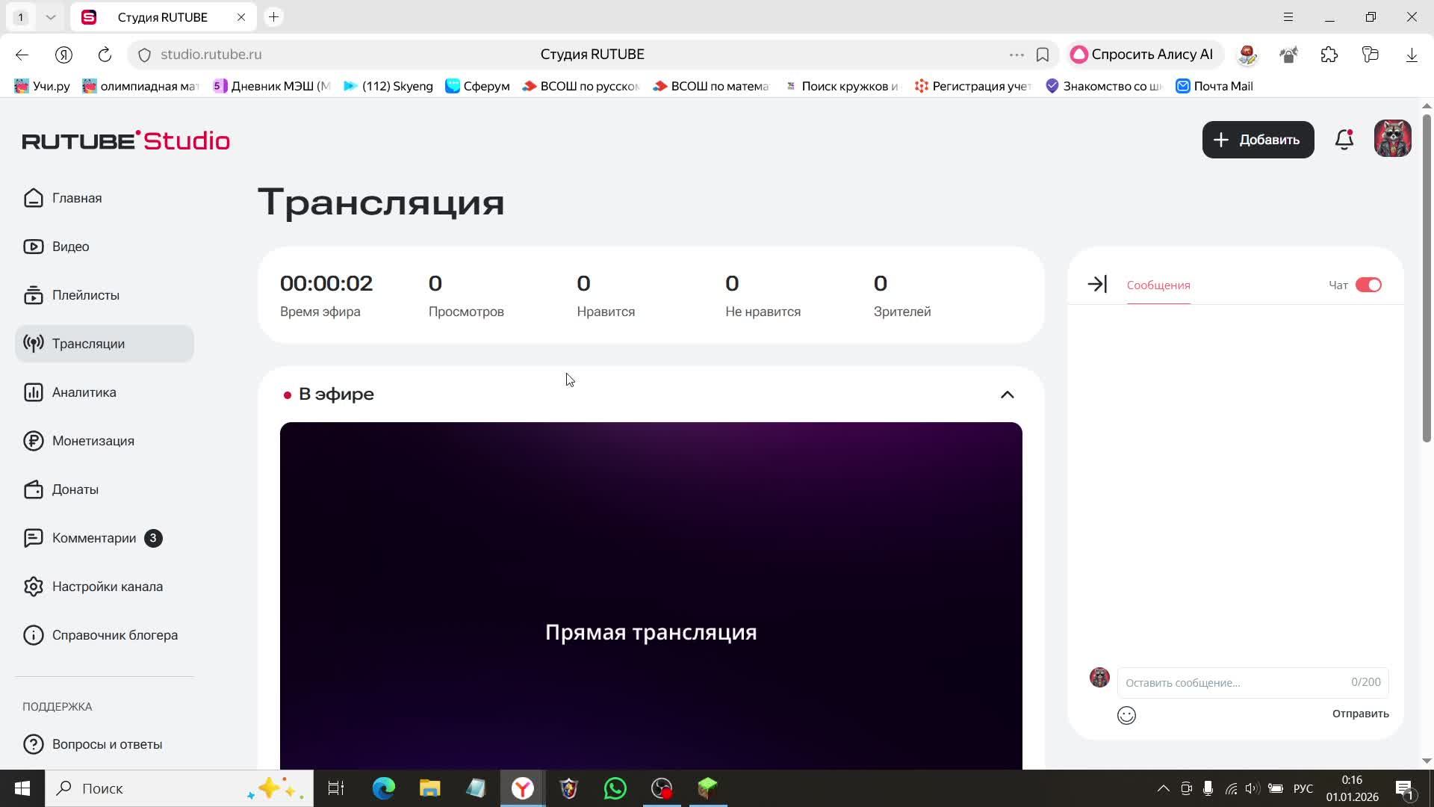1434x807 pixels.
Task: Toggle the Чат switch off
Action: tap(1368, 285)
